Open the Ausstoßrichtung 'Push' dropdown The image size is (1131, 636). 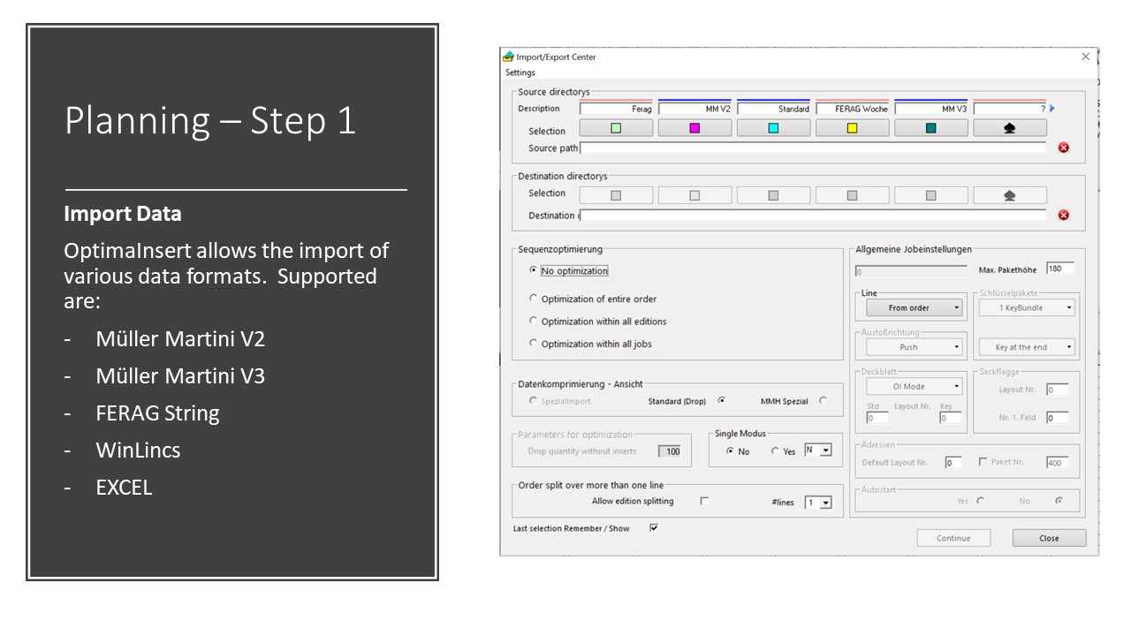coord(914,347)
